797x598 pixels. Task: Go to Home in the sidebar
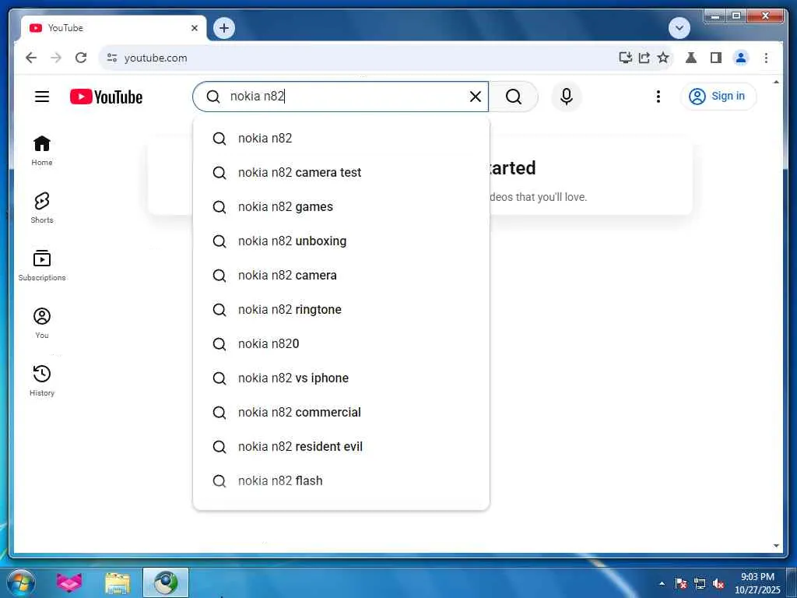coord(42,150)
